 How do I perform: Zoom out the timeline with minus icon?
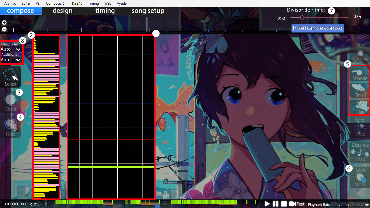click(4, 29)
